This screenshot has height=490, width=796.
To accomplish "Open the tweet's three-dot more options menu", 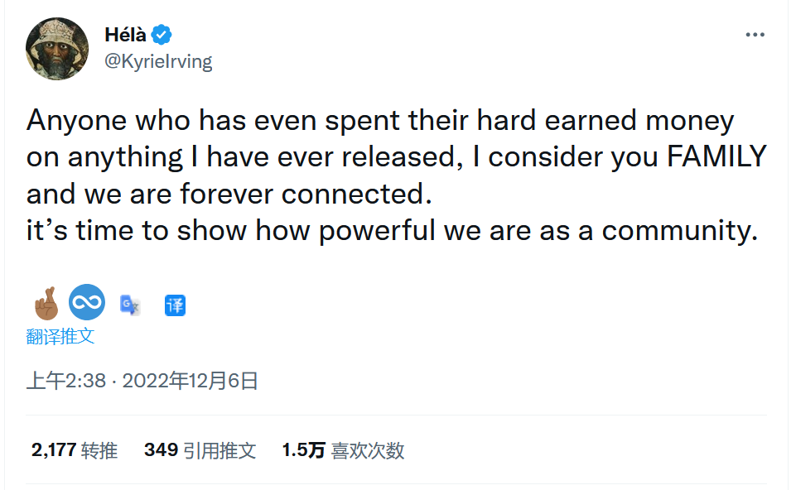I will pyautogui.click(x=755, y=35).
